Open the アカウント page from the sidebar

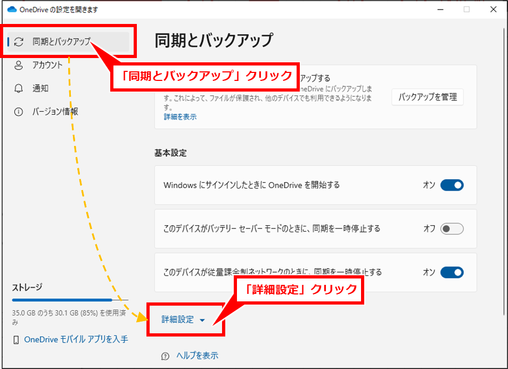pyautogui.click(x=47, y=65)
